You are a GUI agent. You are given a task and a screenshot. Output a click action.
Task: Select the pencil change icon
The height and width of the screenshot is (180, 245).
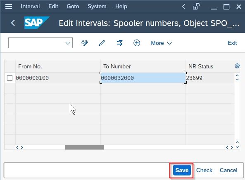point(102,43)
